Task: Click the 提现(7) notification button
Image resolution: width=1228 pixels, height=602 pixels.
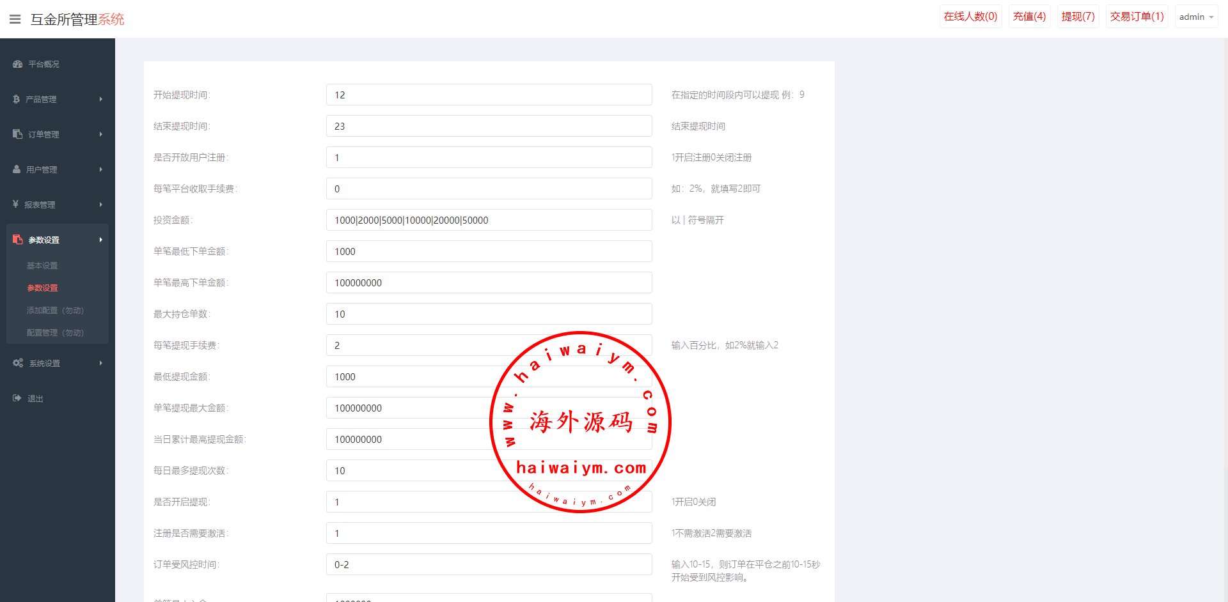Action: (1078, 17)
